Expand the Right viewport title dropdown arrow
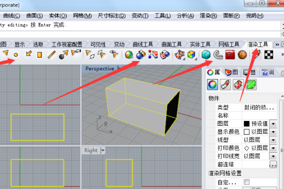 click(103, 150)
